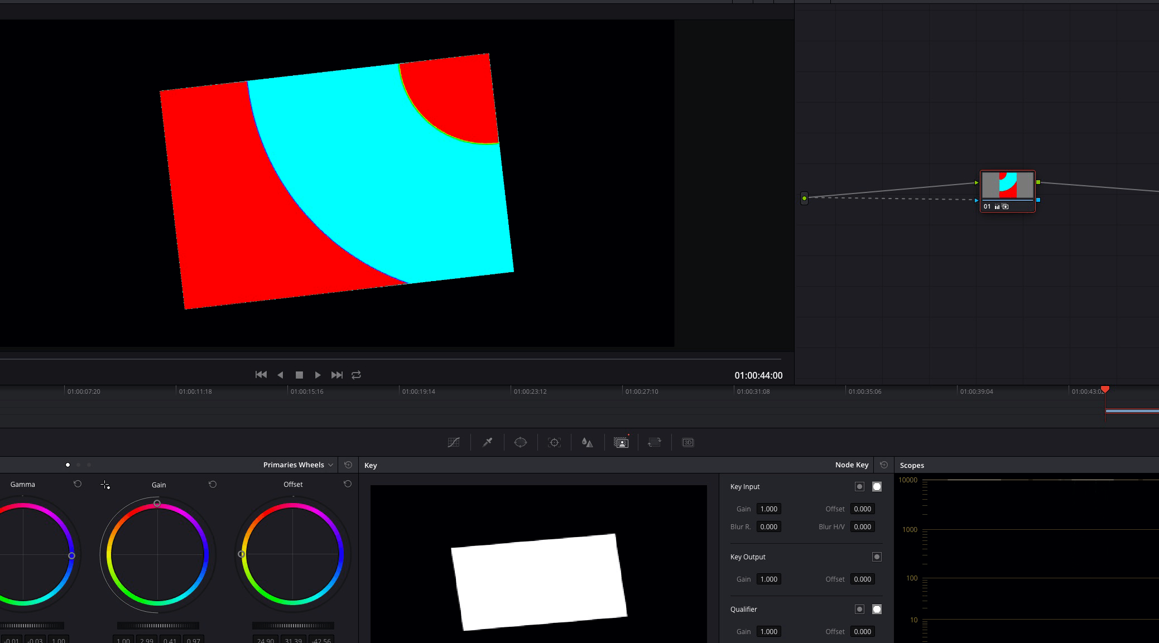Open the Qualifier eyedropper palette

click(x=487, y=442)
